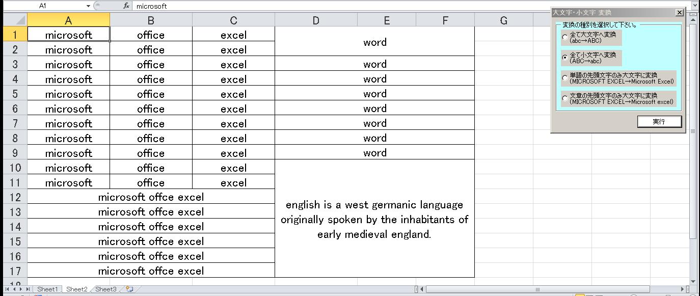Jump to the last sheet tab arrow
Image resolution: width=700 pixels, height=296 pixels.
28,289
